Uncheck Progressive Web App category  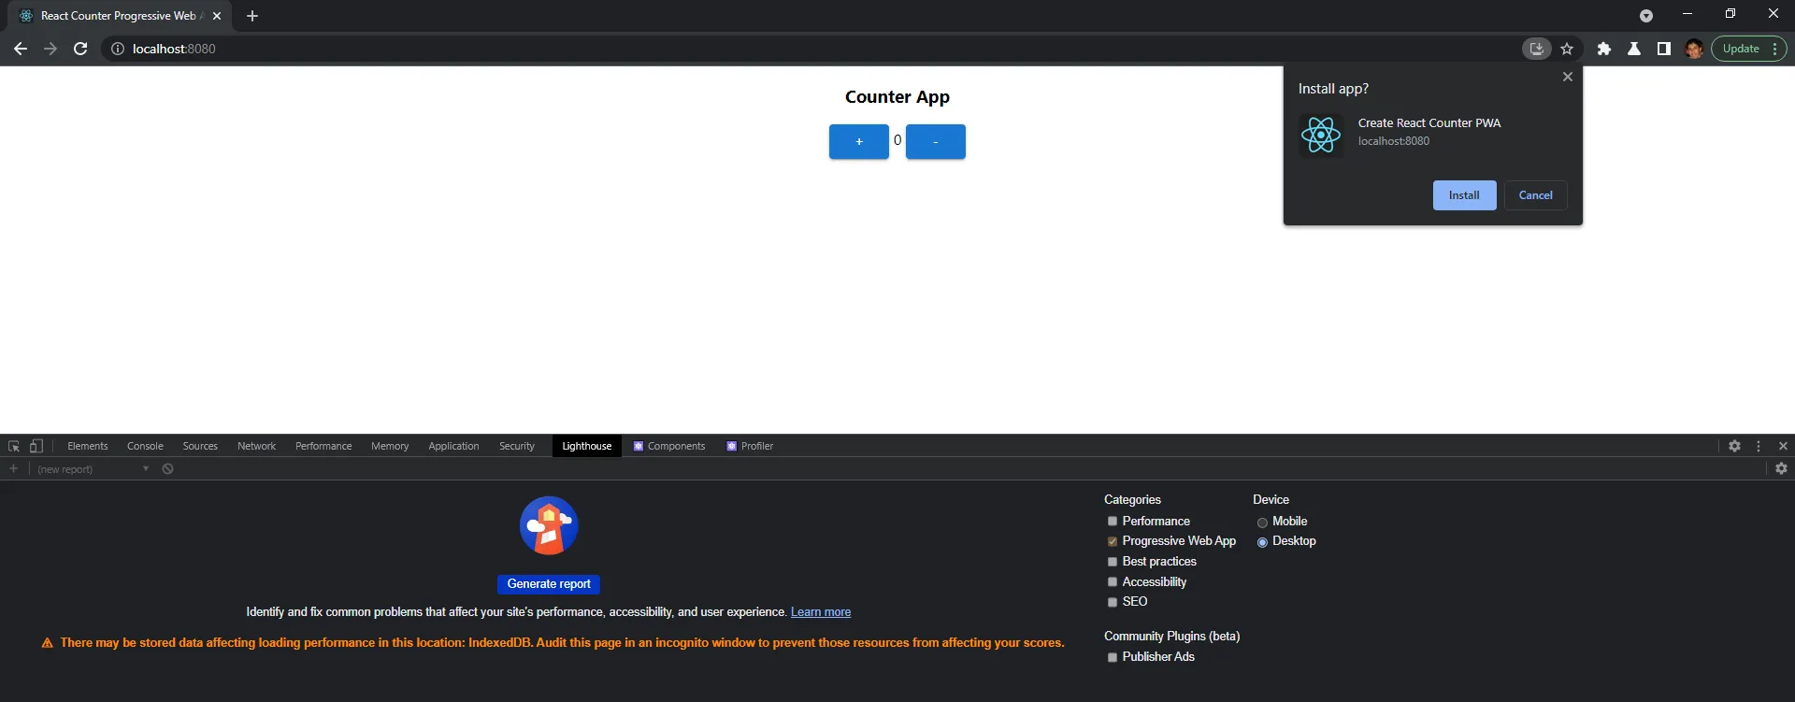tap(1113, 541)
